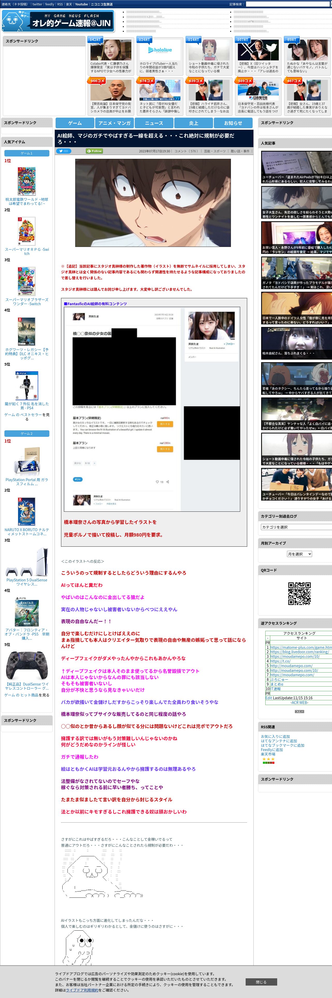This screenshot has height=998, width=332.
Task: Open the 芸能・スポーツ category link
Action: click(215, 151)
